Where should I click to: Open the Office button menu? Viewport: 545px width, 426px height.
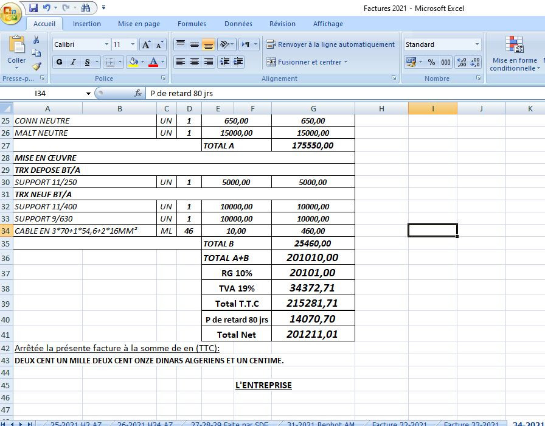(10, 10)
